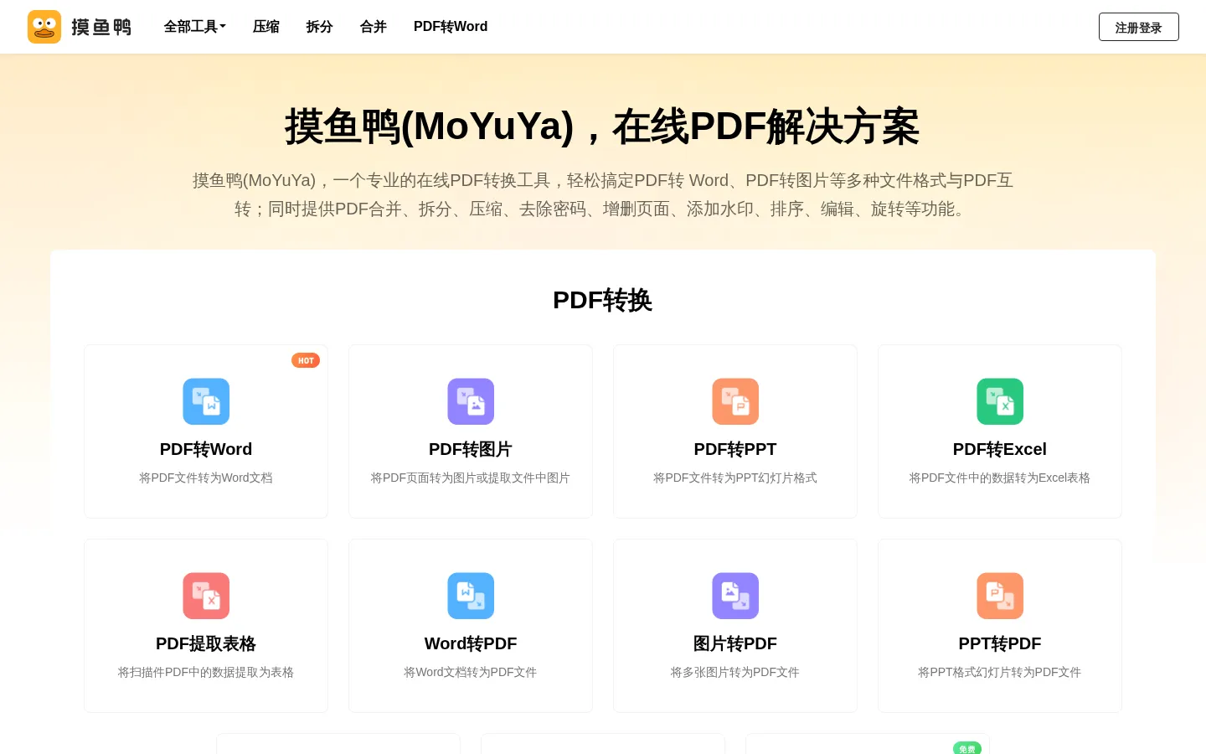The image size is (1206, 754).
Task: Open the PPT转PDF card title
Action: (x=1000, y=643)
